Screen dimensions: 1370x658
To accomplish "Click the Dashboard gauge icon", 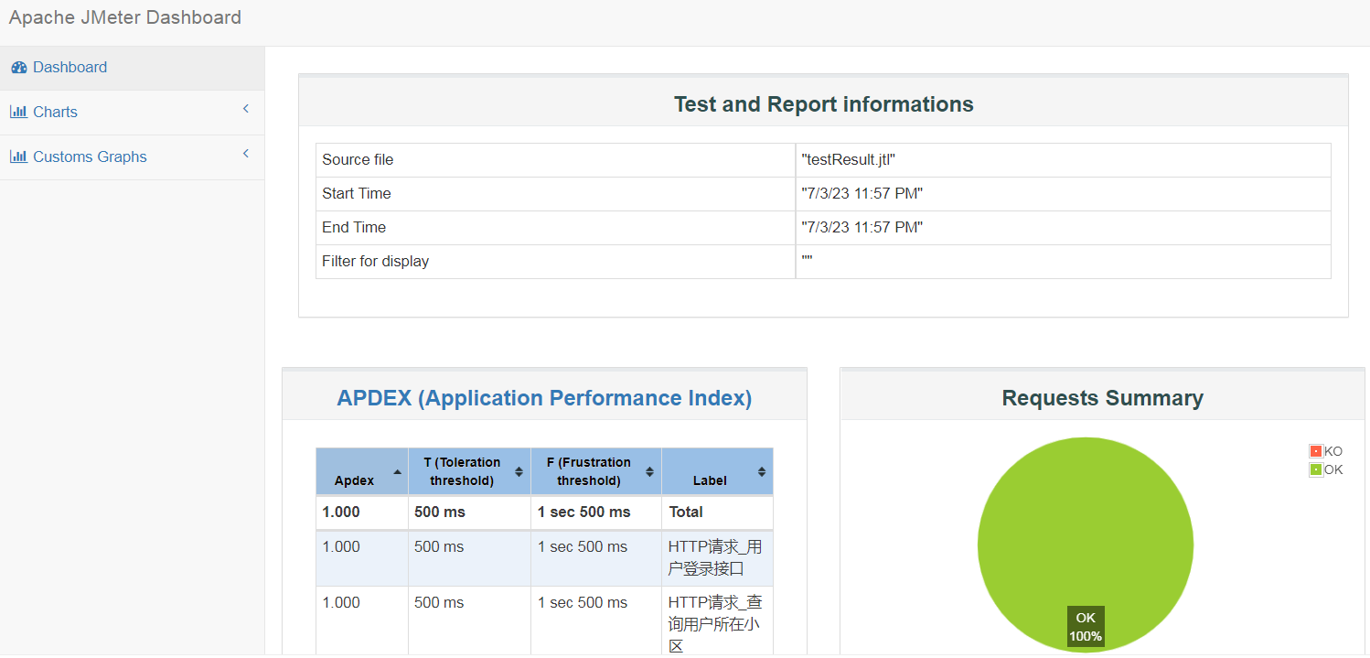I will 18,68.
